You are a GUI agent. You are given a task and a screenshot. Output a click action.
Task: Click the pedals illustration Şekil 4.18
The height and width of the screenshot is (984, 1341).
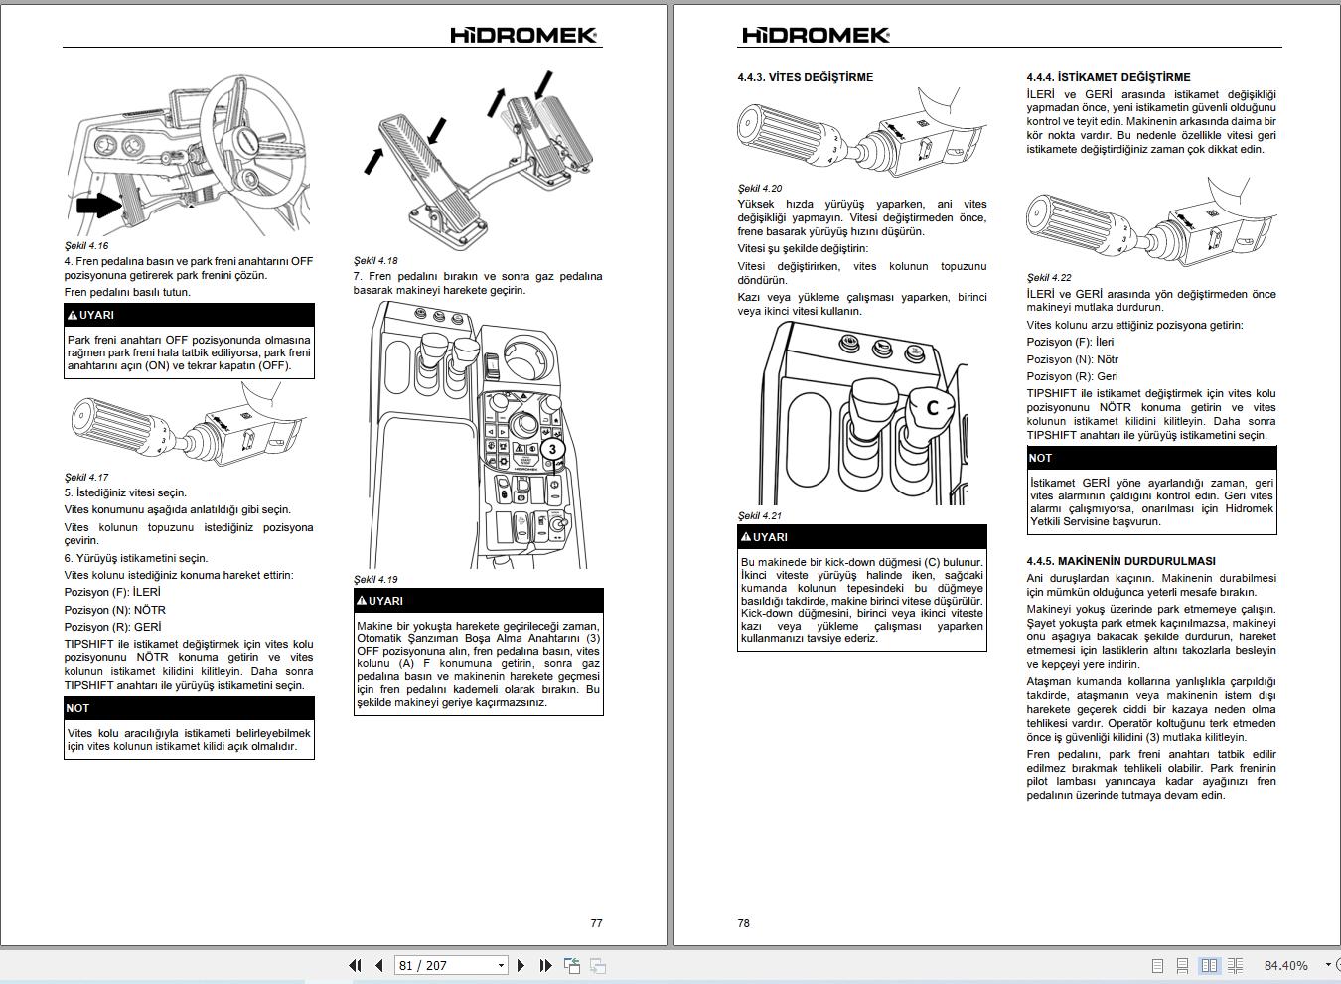click(477, 162)
